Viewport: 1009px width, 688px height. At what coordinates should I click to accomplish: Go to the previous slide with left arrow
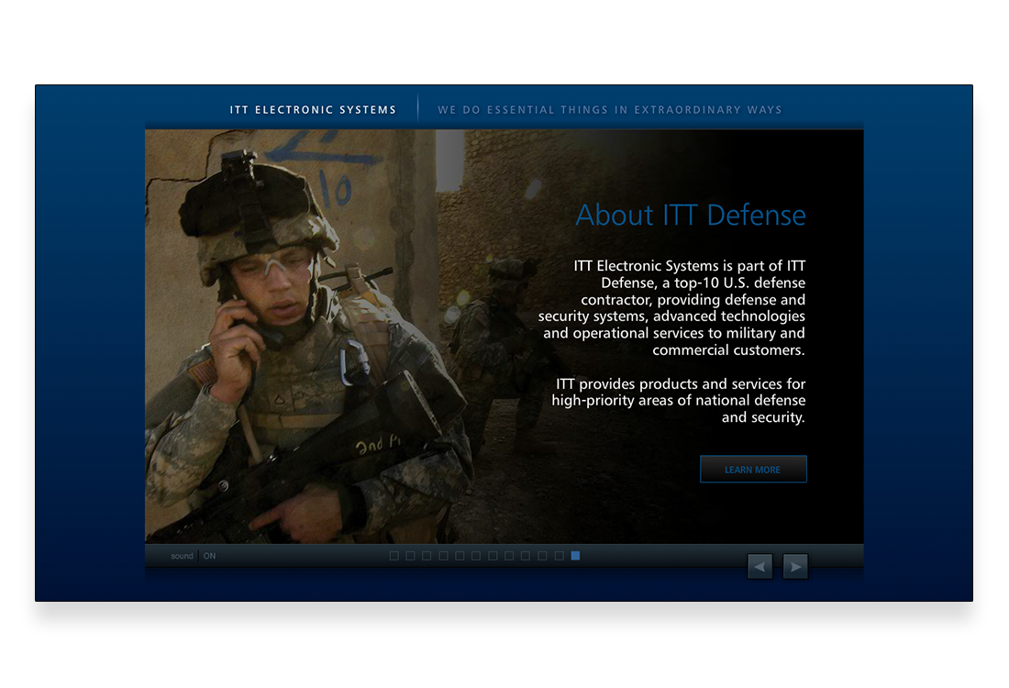click(760, 566)
